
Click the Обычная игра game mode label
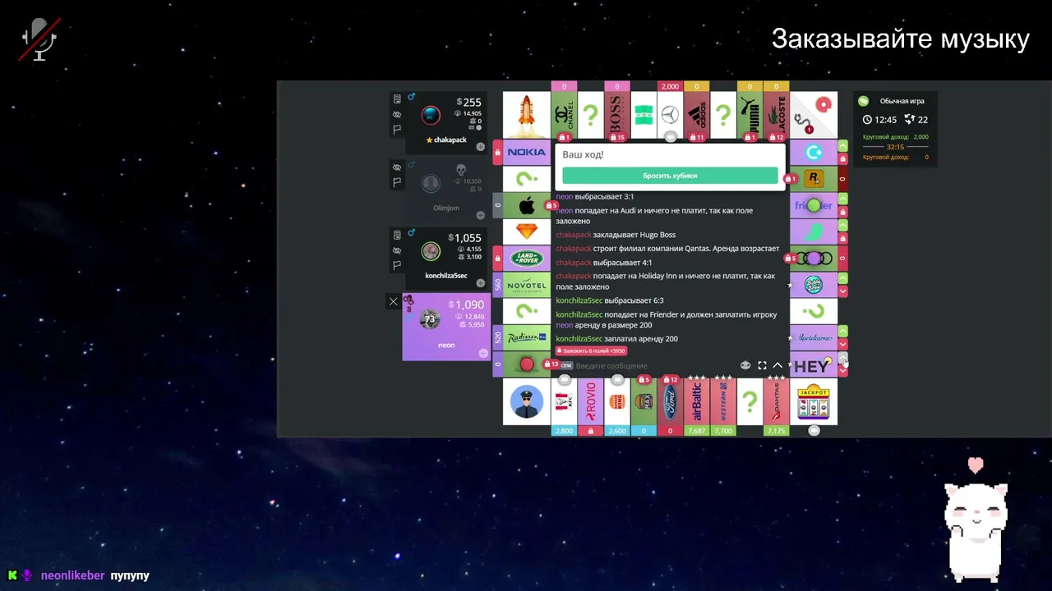(x=902, y=101)
